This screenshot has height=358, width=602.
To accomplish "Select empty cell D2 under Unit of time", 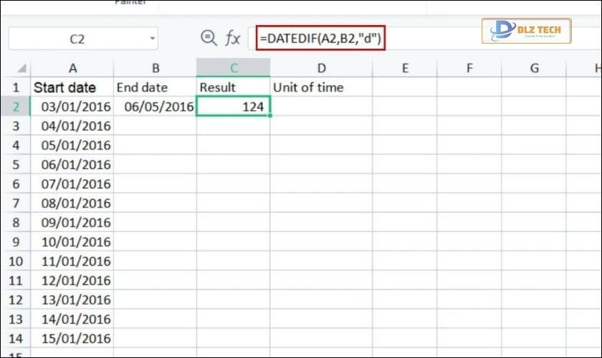I will click(x=321, y=106).
